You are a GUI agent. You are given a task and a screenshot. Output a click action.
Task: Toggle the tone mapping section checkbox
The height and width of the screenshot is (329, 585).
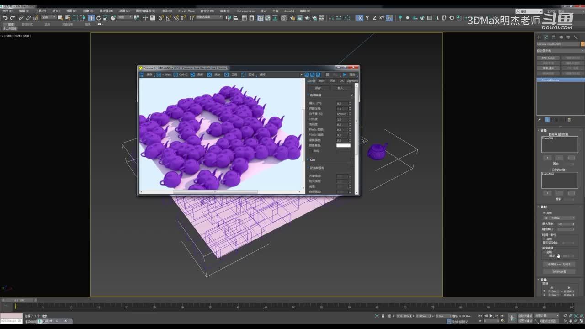[x=351, y=95]
